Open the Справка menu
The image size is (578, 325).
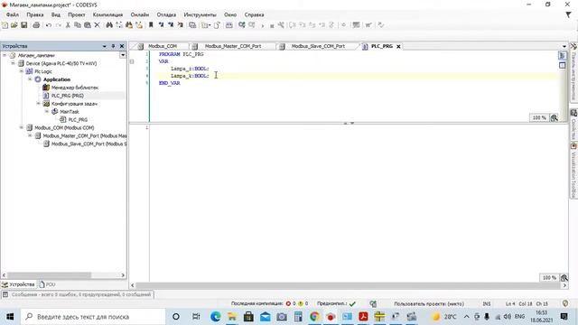tap(254, 14)
